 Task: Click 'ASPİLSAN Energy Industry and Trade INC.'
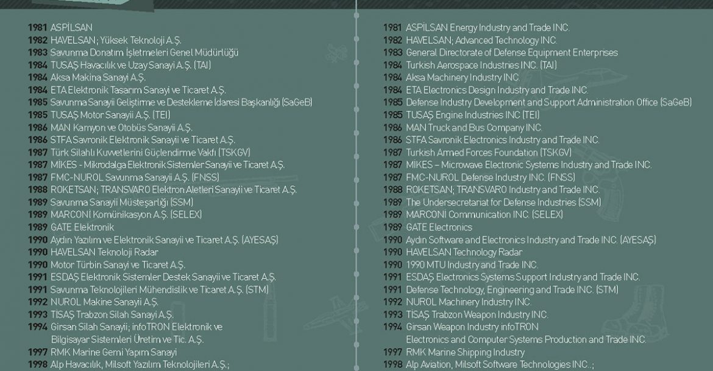click(x=488, y=27)
